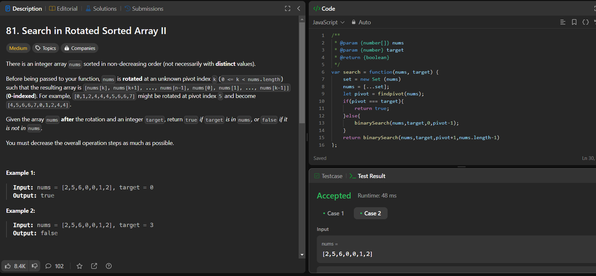This screenshot has width=596, height=276.
Task: Open the 102 comments discussion
Action: 55,266
